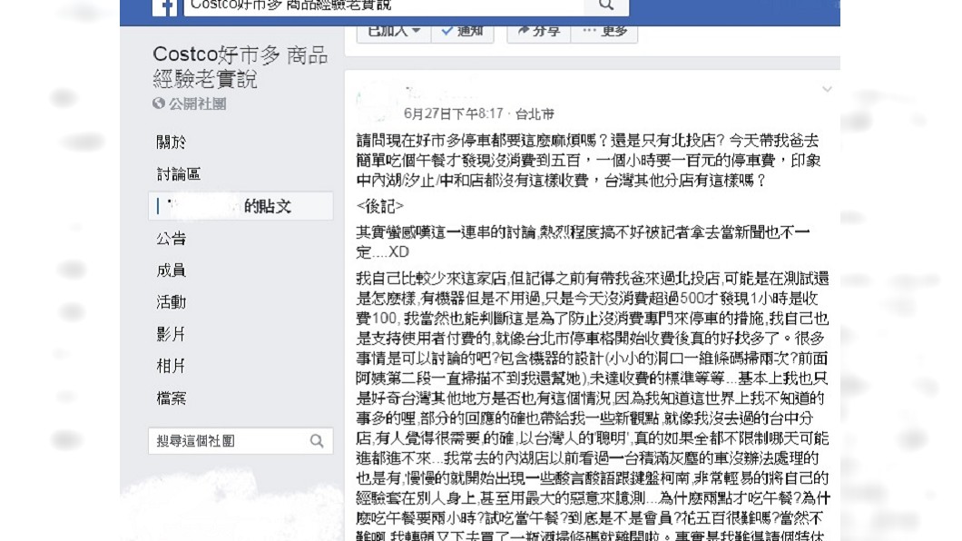The image size is (962, 541).
Task: Click the Facebook logo icon
Action: [x=164, y=7]
